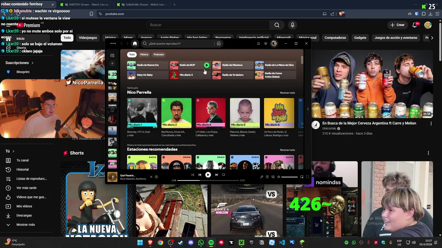Viewport: 442px width, 248px height.
Task: Adjust the Spotify volume slider
Action: tap(289, 177)
